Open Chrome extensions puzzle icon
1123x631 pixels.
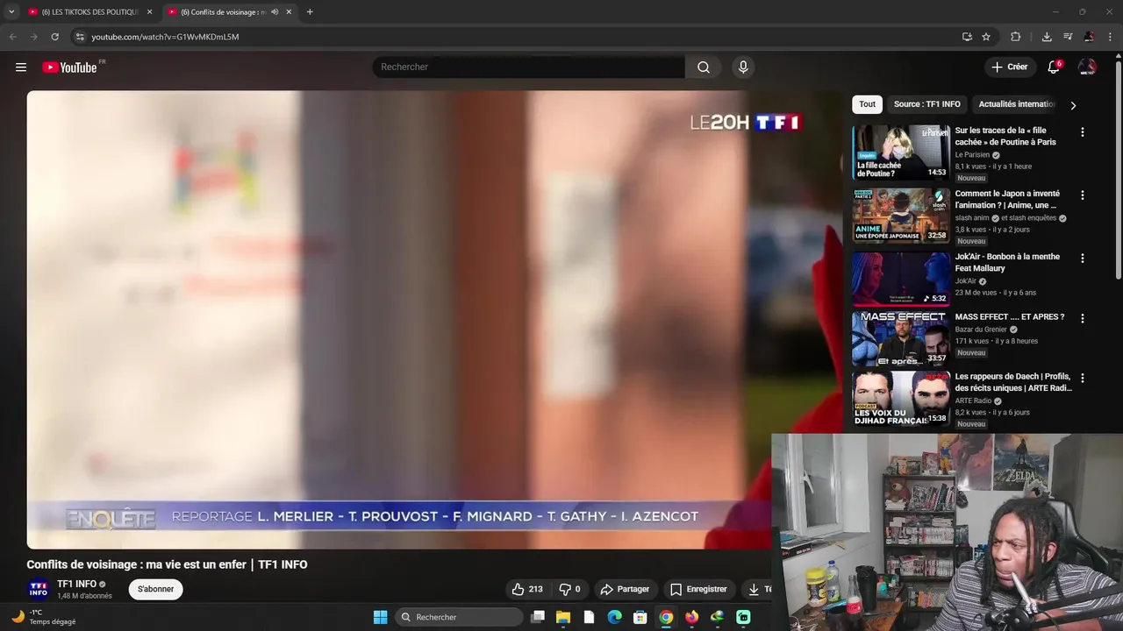click(1016, 37)
